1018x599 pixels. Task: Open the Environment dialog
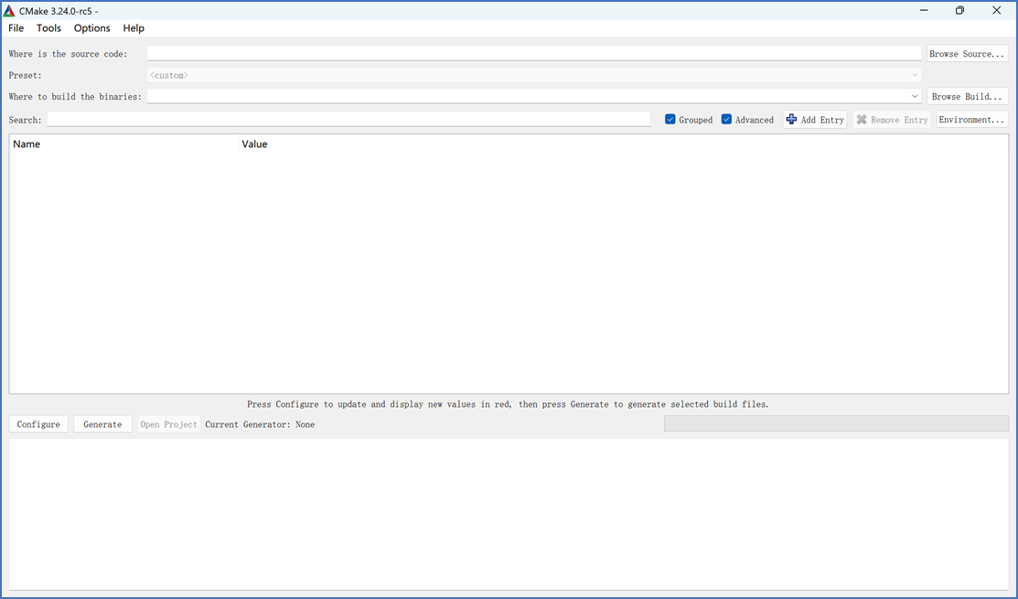tap(971, 120)
